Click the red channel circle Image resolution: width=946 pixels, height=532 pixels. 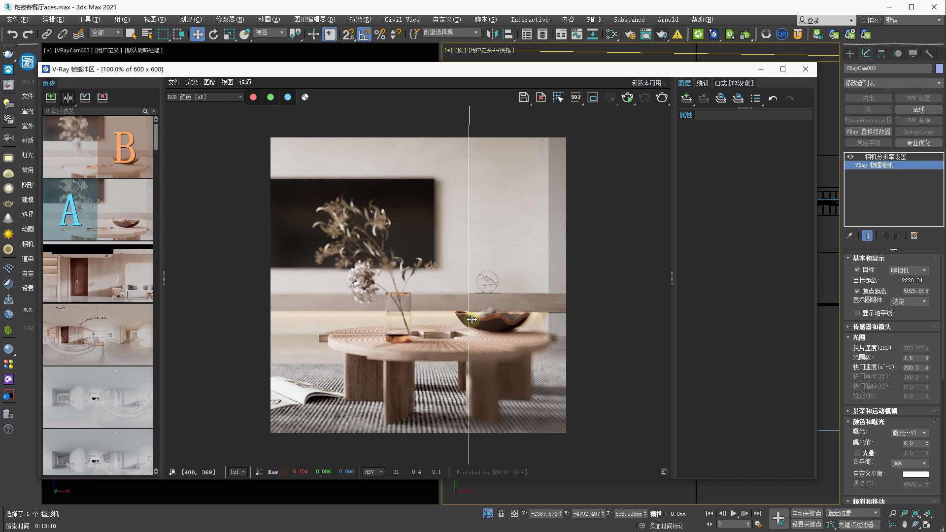[253, 98]
